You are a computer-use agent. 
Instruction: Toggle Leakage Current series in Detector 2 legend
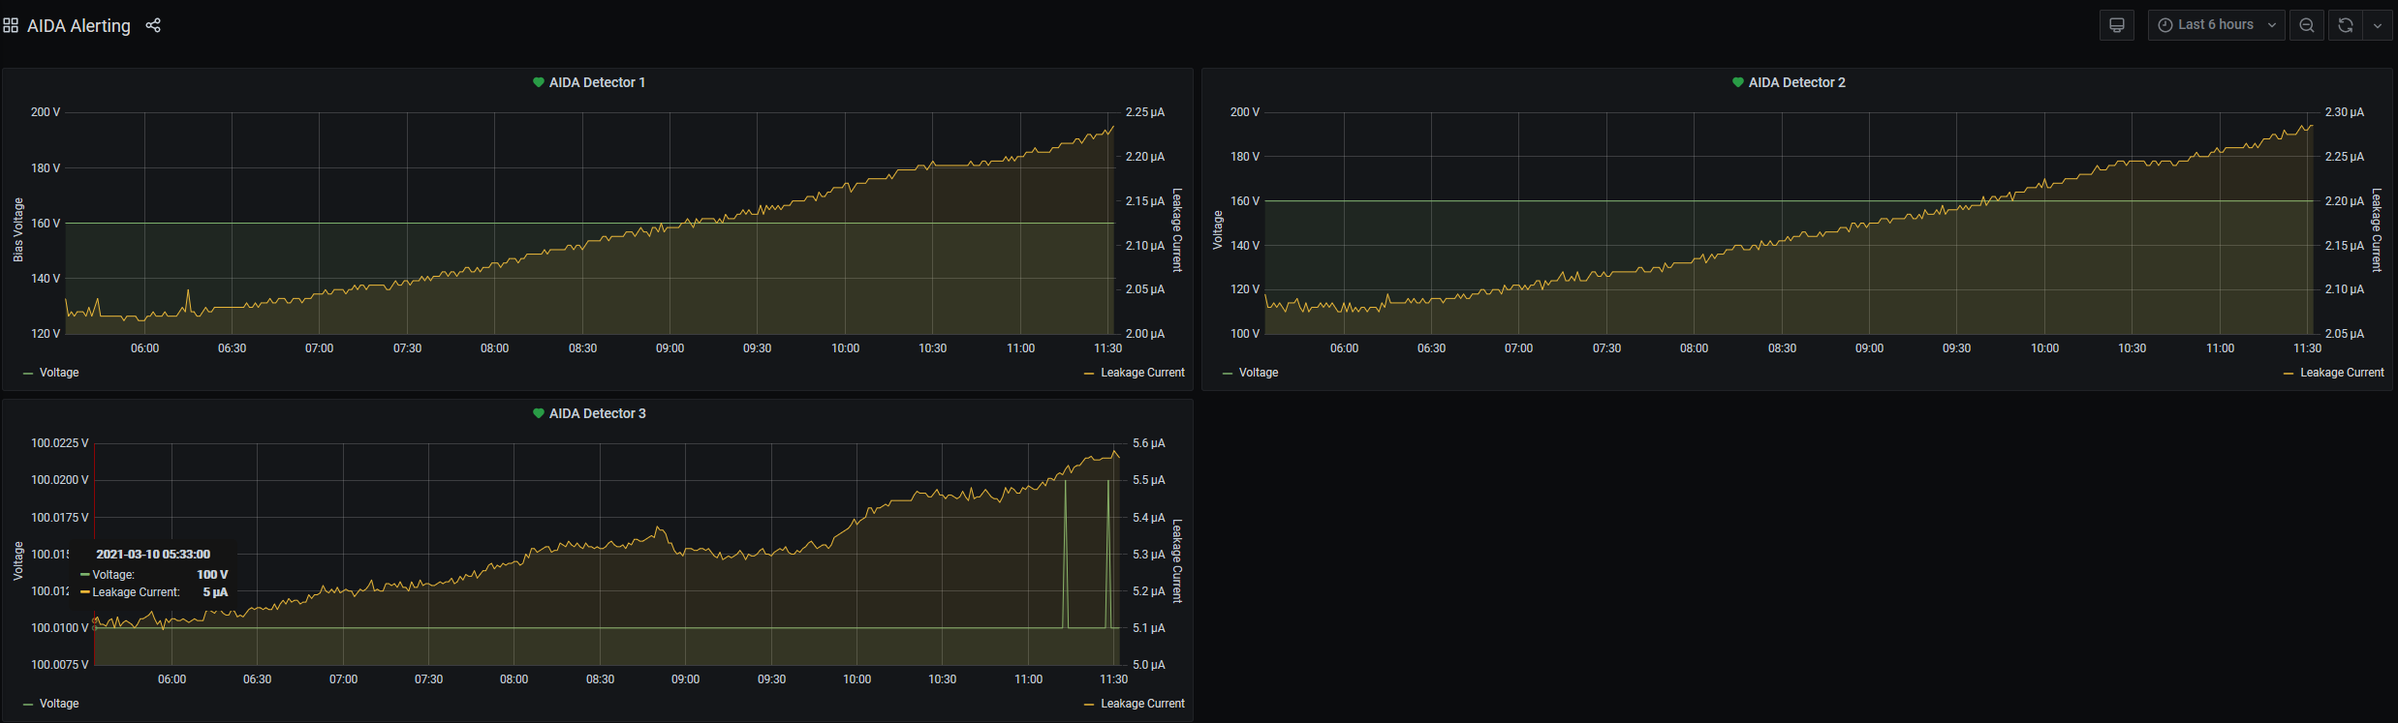[2342, 373]
